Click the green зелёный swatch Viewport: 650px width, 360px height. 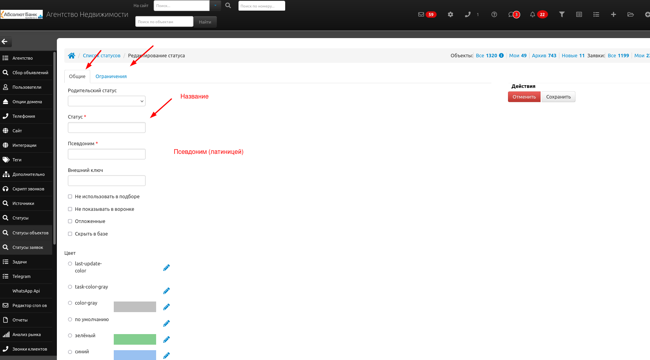tap(135, 340)
